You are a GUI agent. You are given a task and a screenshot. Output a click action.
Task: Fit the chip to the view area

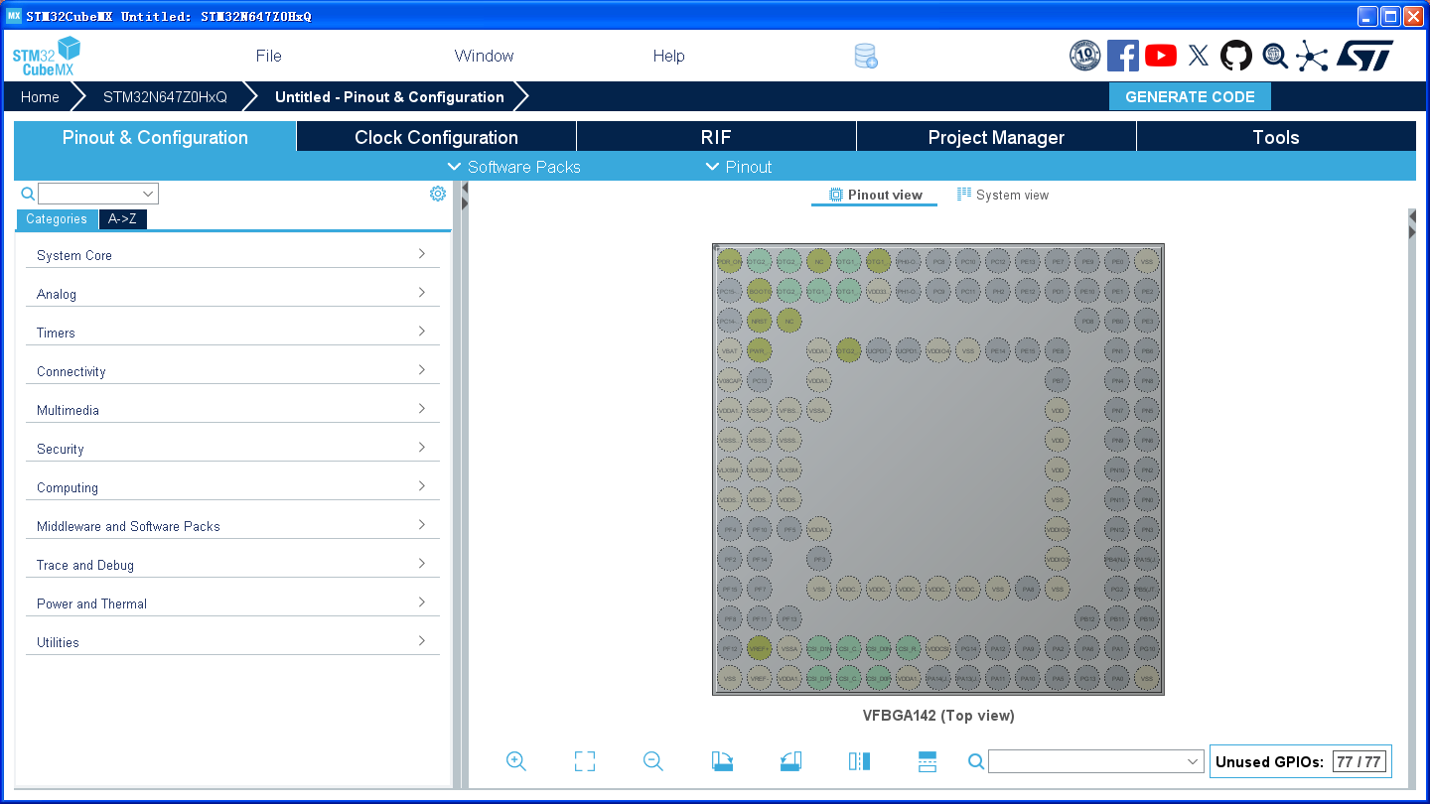(x=585, y=761)
